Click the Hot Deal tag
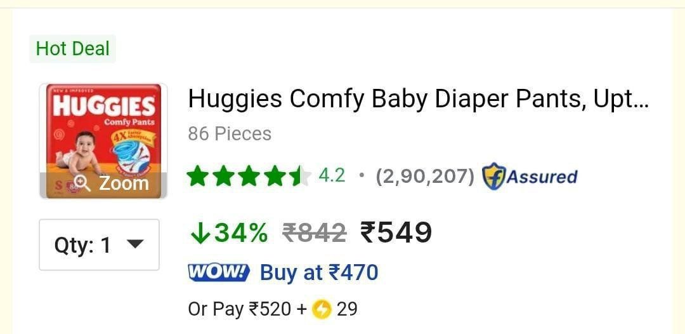The width and height of the screenshot is (685, 334). pos(72,48)
